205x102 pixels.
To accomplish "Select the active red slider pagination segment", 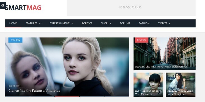I will click(67, 96).
